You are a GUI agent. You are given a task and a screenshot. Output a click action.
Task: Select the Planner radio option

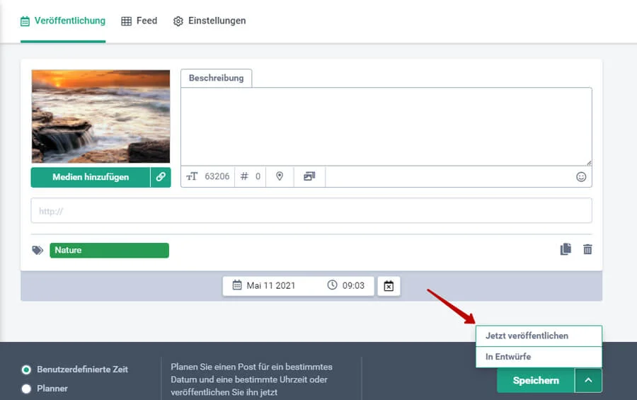(x=27, y=389)
